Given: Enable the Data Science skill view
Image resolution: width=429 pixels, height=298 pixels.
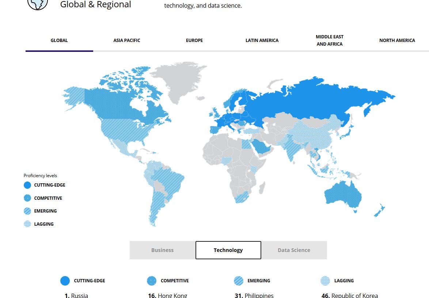Looking at the screenshot, I should (x=294, y=250).
